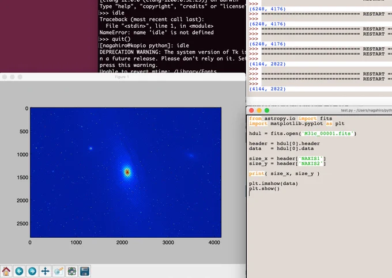Click the bright star near upper left of plot
Image resolution: width=392 pixels, height=278 pixels.
click(91, 148)
